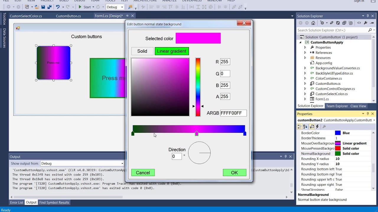Screen dimensions: 378x212
Task: Click Collapse All icon in Solution Explorer
Action: pyautogui.click(x=344, y=23)
